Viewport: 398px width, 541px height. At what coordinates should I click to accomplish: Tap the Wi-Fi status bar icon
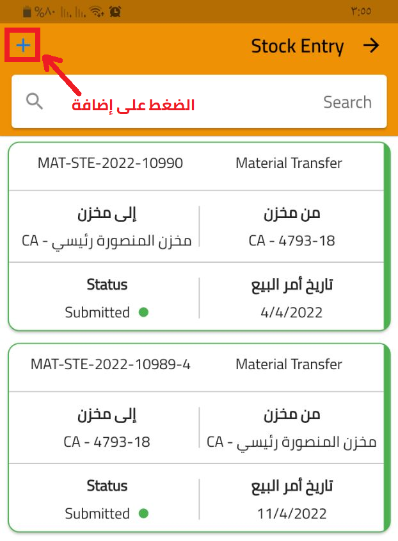point(97,12)
